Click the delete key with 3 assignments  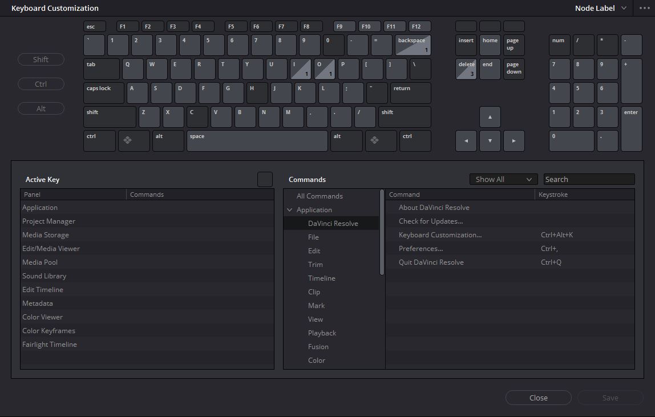coord(466,69)
